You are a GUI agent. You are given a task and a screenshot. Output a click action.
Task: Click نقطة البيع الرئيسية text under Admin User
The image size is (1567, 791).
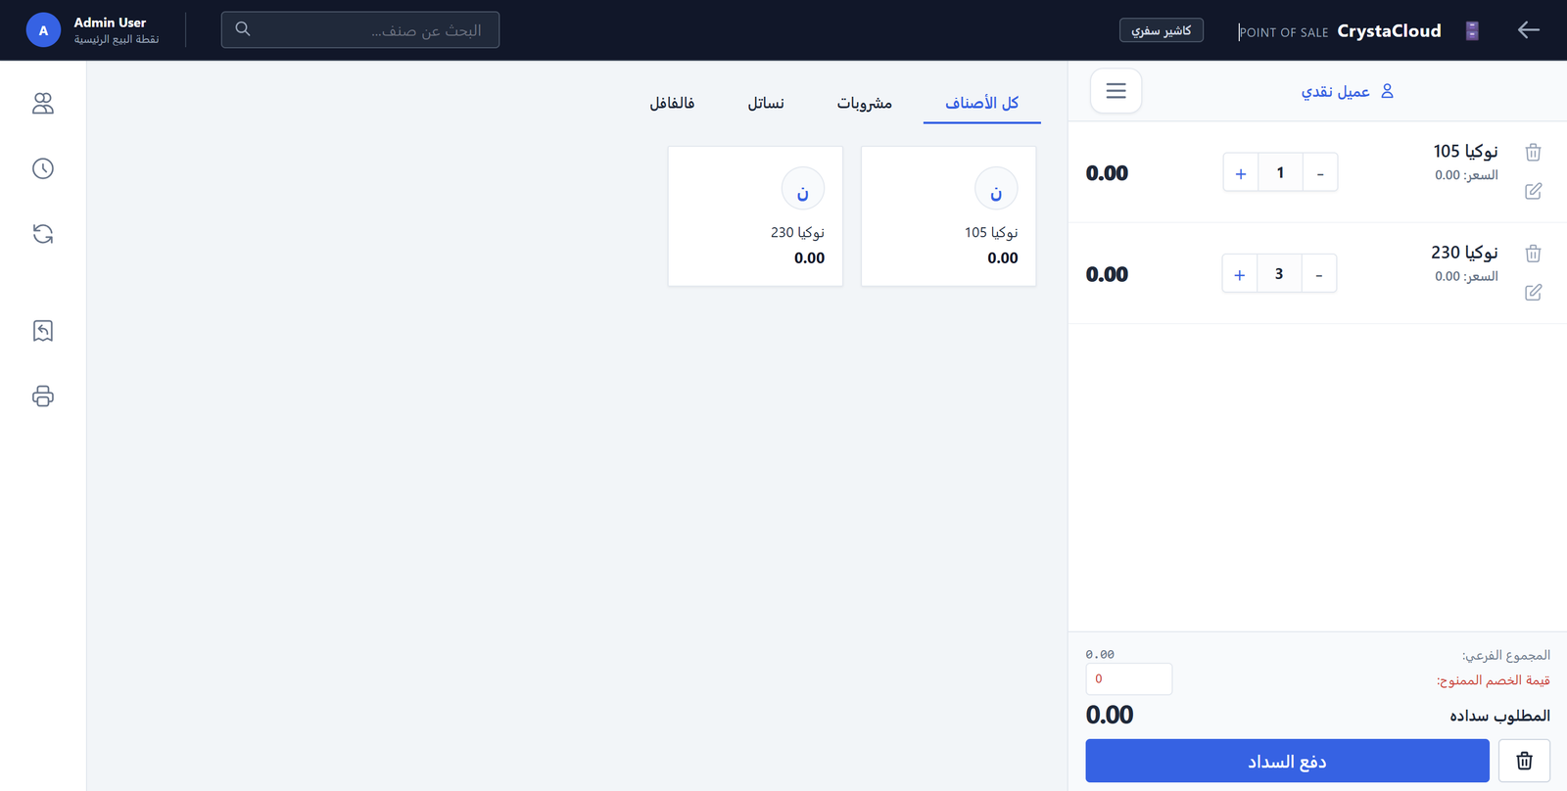click(x=117, y=39)
